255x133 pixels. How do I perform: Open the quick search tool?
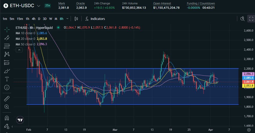click(x=242, y=19)
